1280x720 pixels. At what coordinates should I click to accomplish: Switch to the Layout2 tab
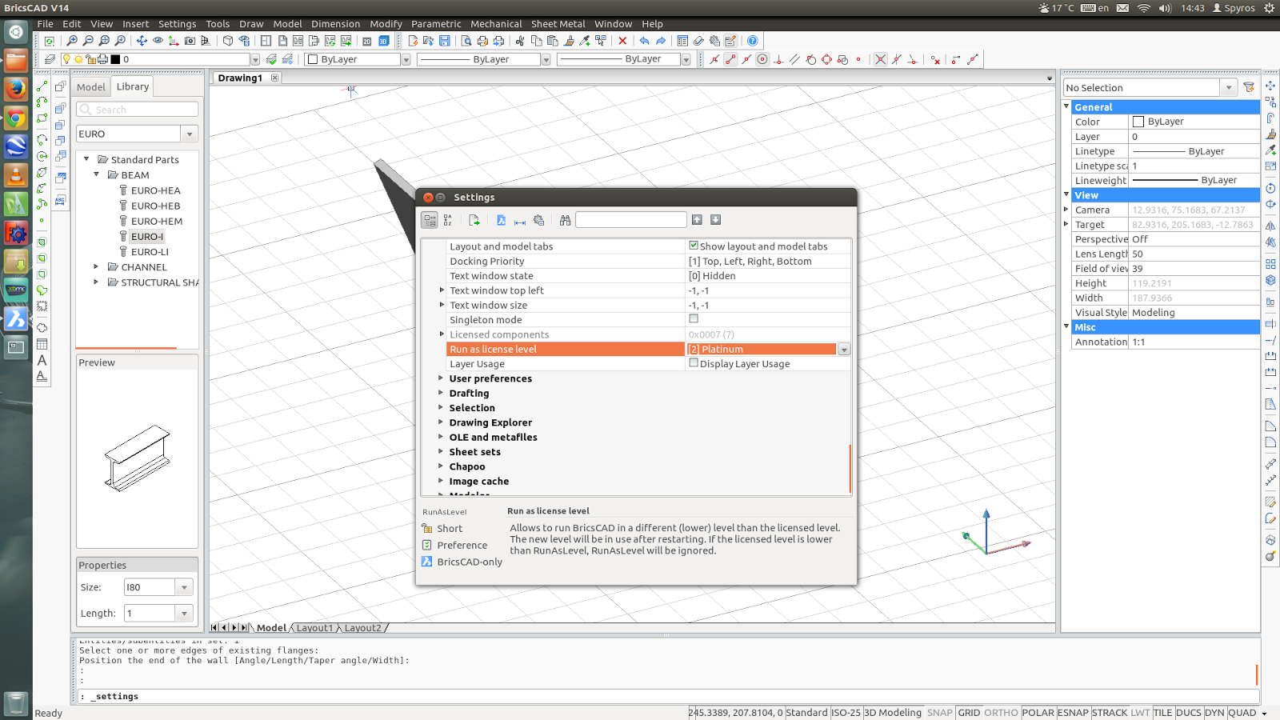[363, 628]
